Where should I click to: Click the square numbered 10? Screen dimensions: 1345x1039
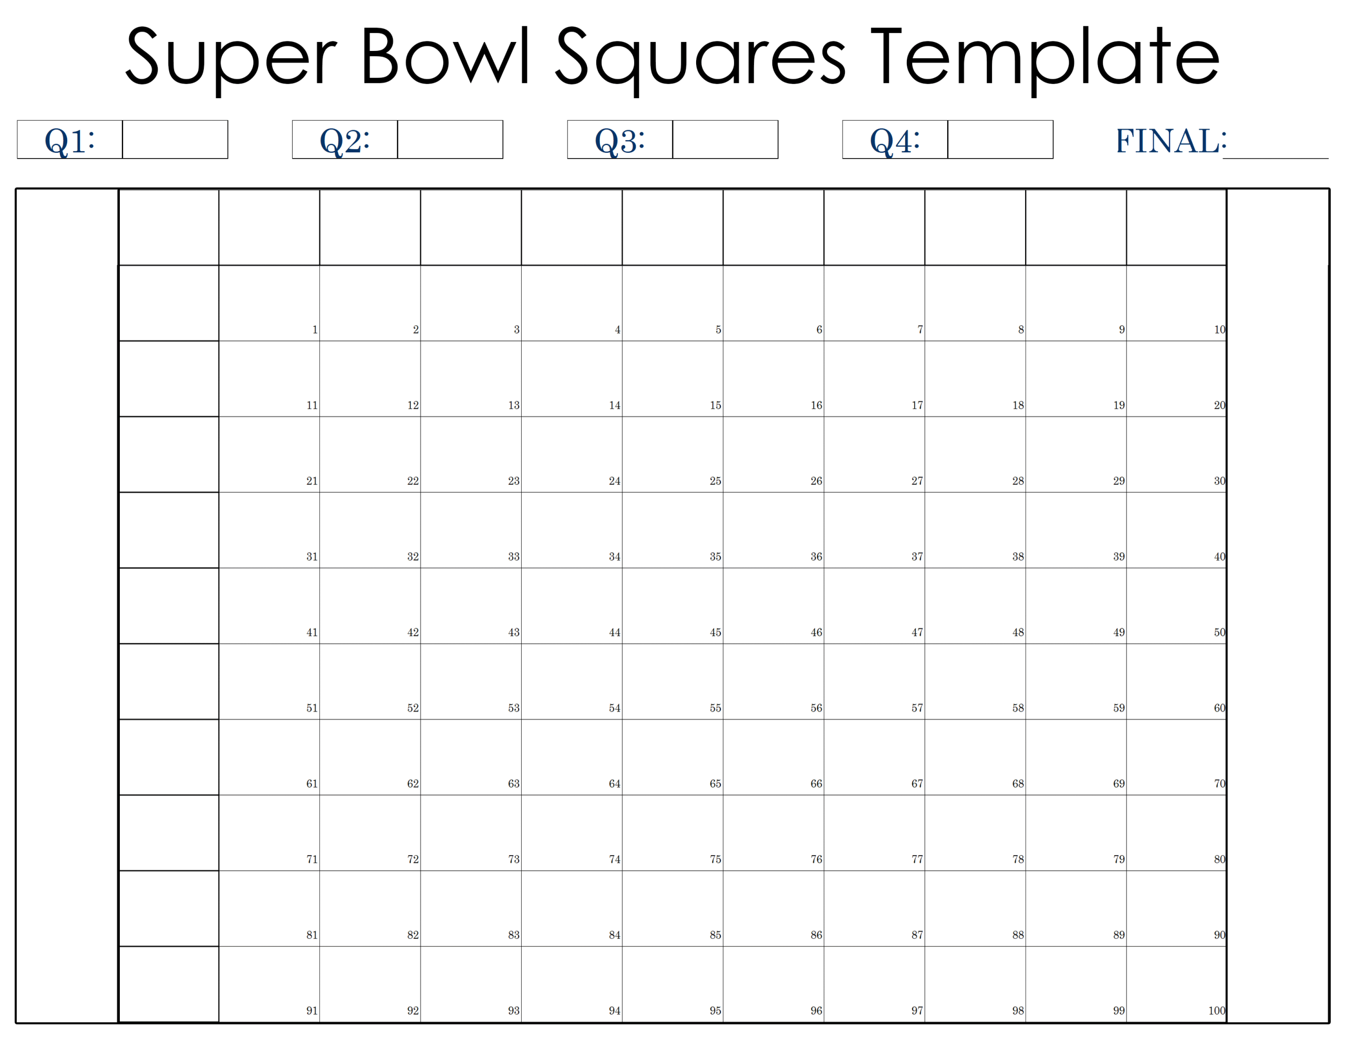[x=1176, y=303]
